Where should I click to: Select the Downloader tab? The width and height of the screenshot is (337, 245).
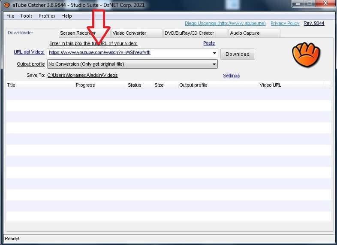tap(21, 33)
